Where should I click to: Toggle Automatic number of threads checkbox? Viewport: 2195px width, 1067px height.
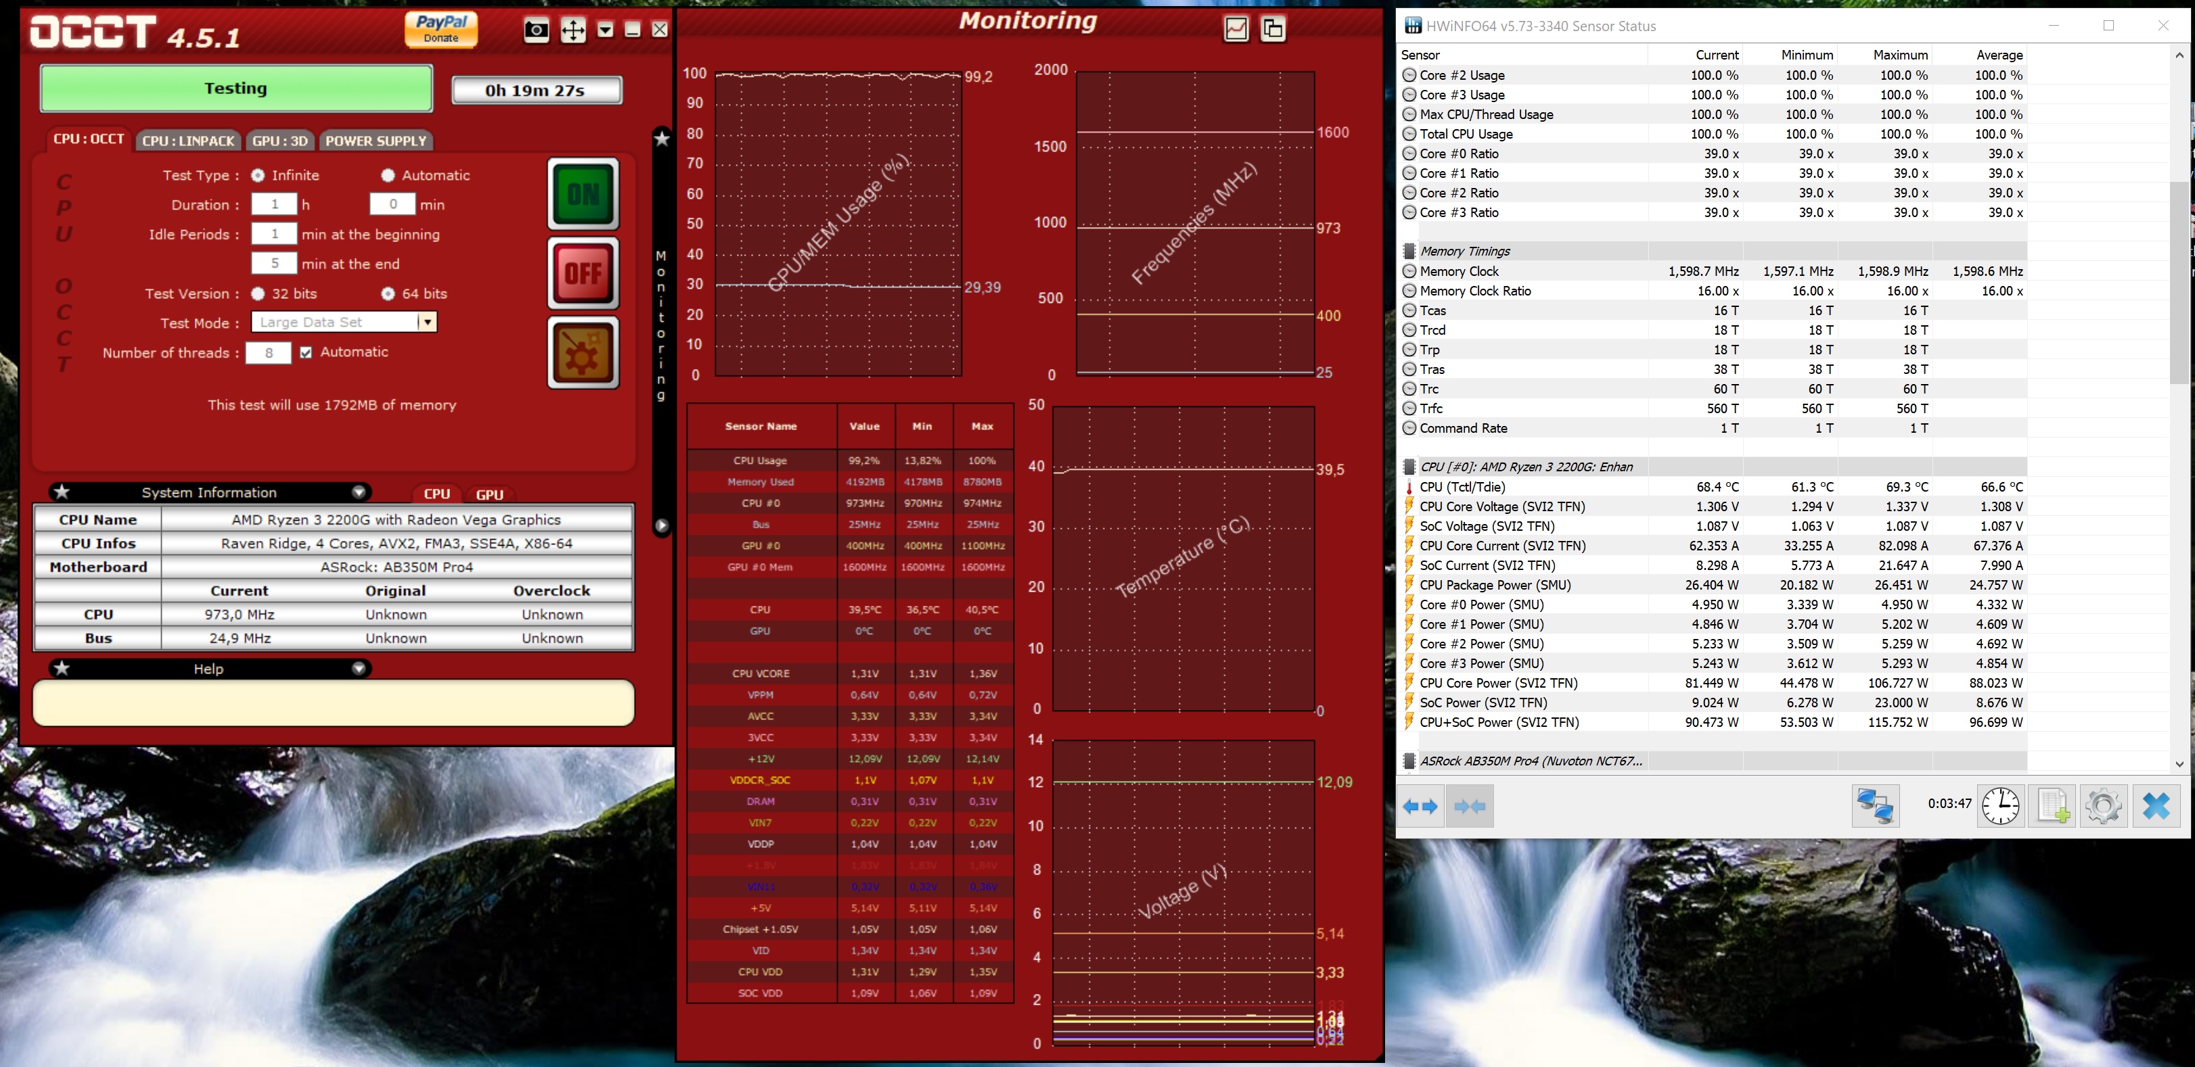(x=306, y=352)
